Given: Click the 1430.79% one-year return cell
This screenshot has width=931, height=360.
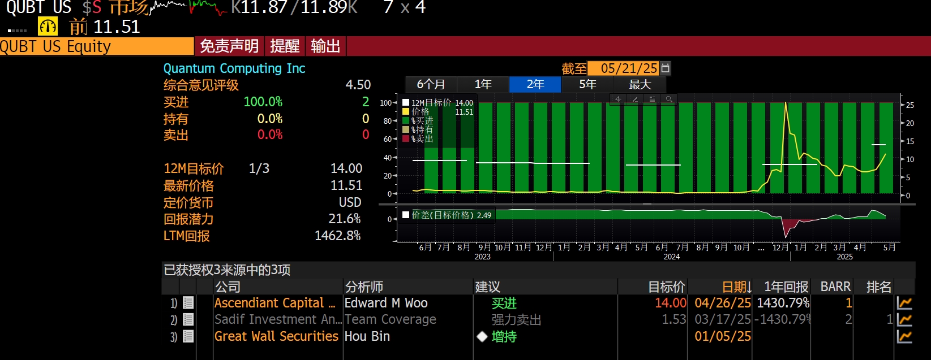Looking at the screenshot, I should [783, 303].
